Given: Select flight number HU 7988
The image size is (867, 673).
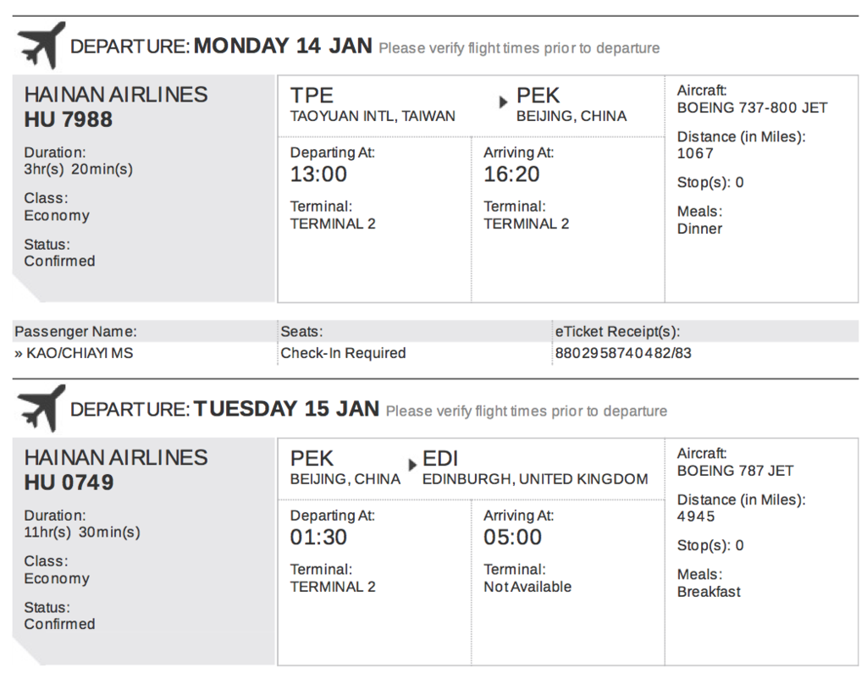Looking at the screenshot, I should (x=69, y=119).
